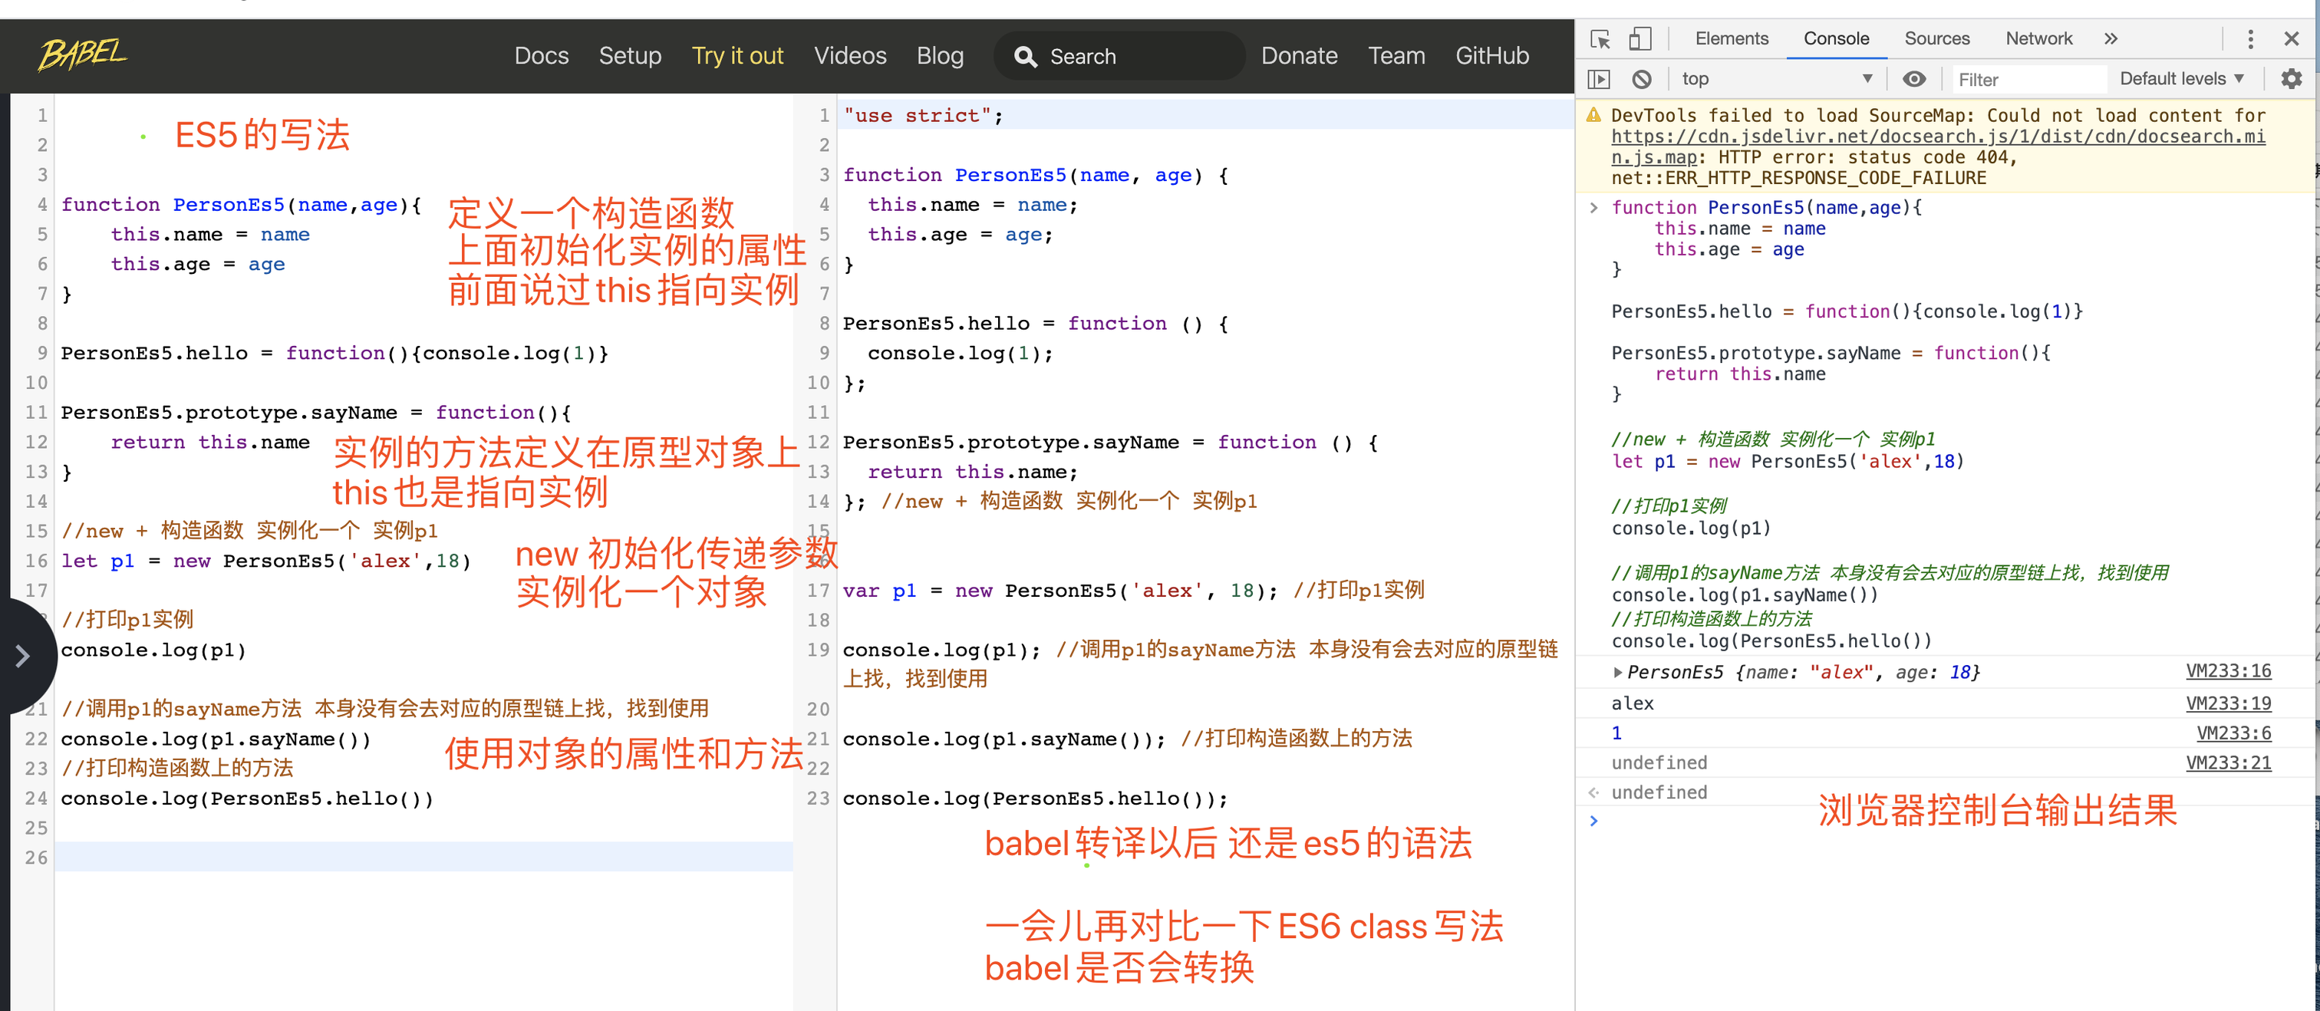Clear console with the block icon
Screen dimensions: 2320x1011
tap(1642, 79)
